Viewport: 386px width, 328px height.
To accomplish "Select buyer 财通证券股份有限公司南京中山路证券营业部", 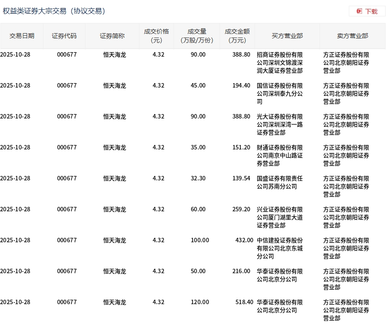I will tap(280, 156).
